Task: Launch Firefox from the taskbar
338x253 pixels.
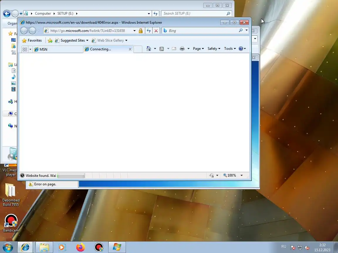Action: [x=80, y=247]
